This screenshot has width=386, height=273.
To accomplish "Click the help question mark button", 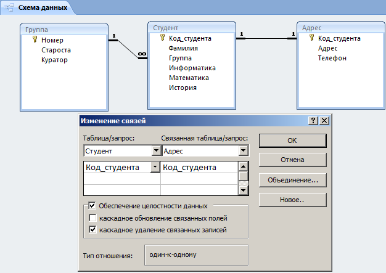I will point(313,121).
